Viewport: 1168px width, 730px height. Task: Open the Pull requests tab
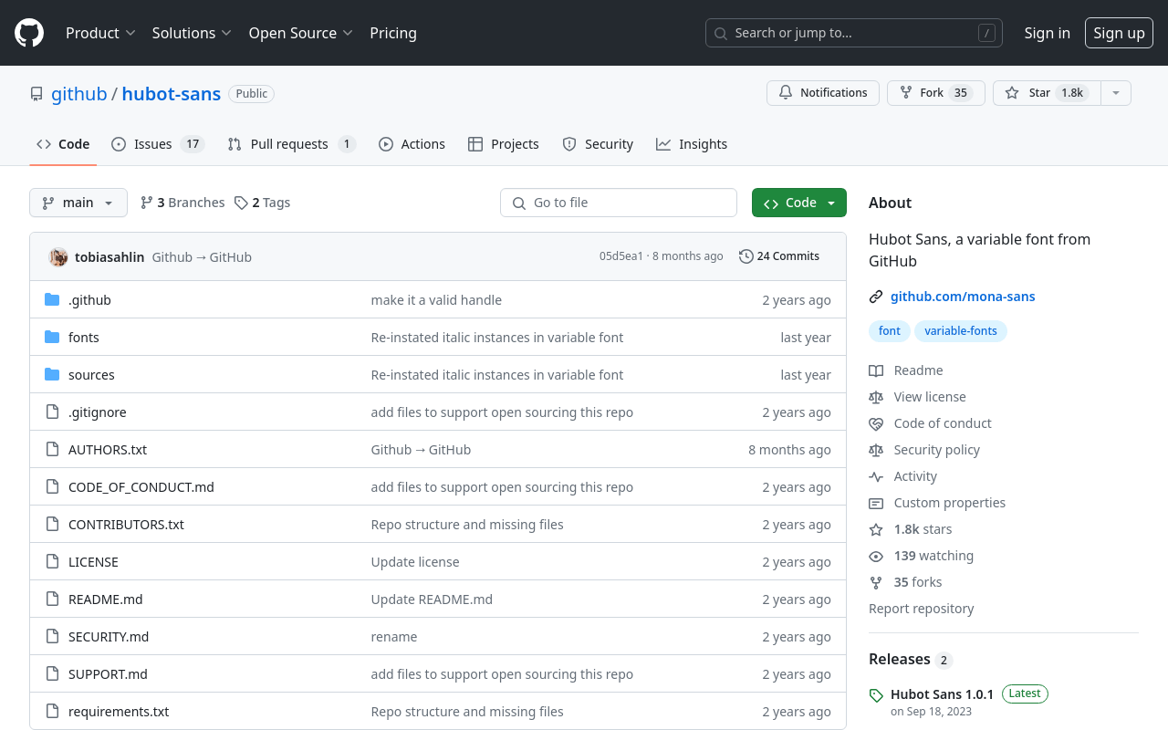pos(291,144)
